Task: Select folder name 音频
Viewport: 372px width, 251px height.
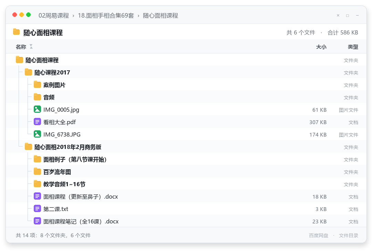Action: (49, 97)
